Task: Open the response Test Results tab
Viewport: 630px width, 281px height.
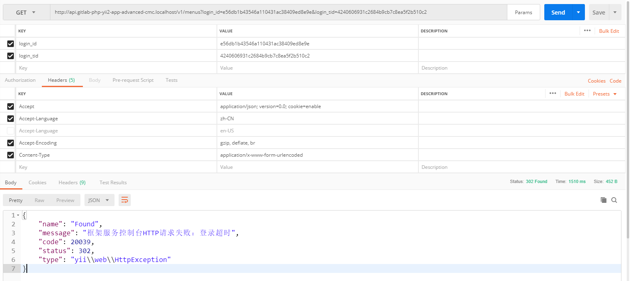Action: coord(113,183)
